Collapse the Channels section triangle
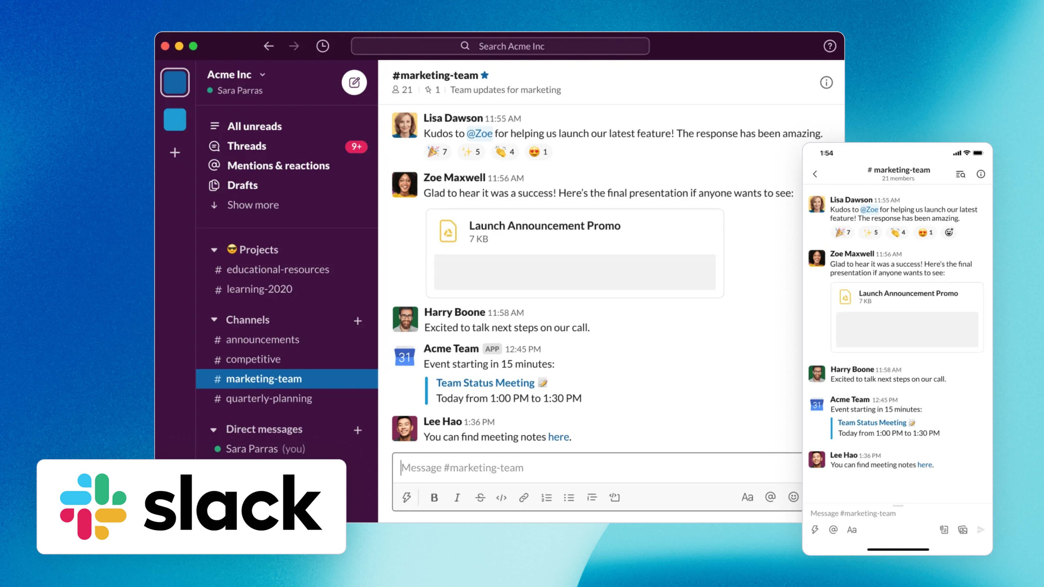The height and width of the screenshot is (587, 1044). [214, 320]
